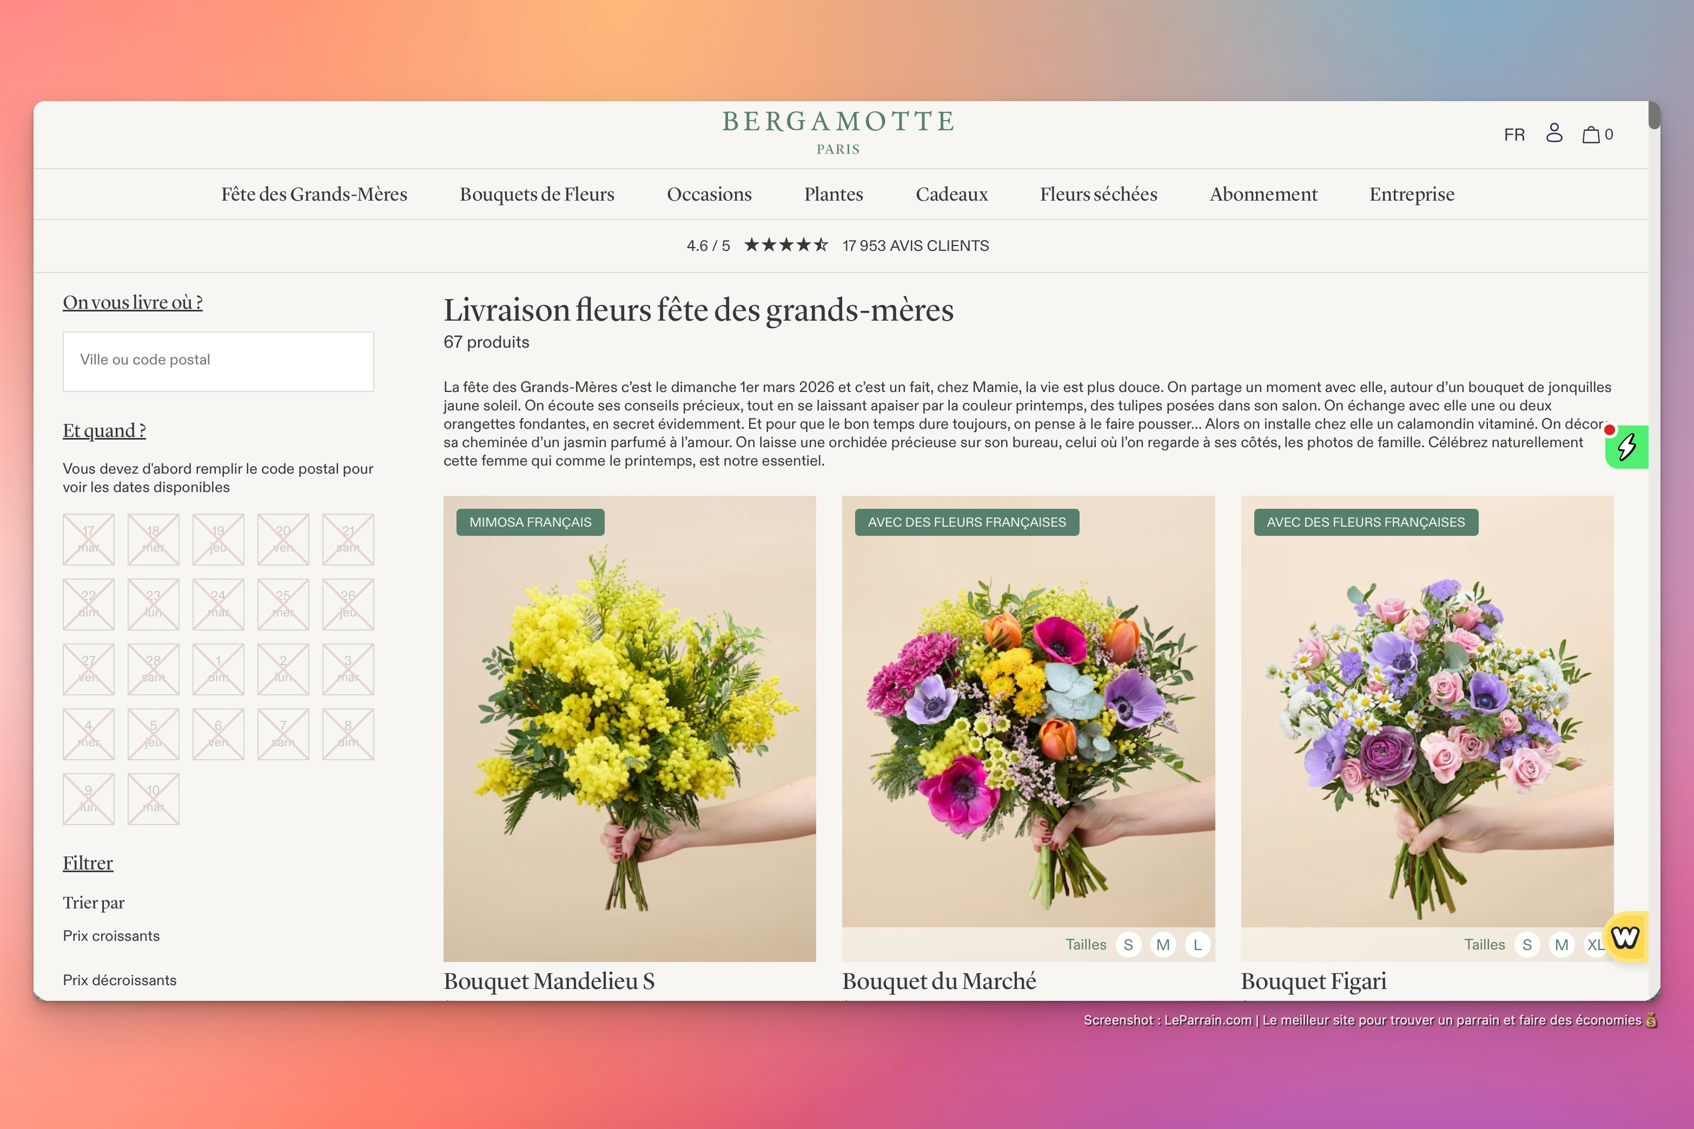The image size is (1694, 1129).
Task: Click the green lightning bolt widget
Action: 1627,447
